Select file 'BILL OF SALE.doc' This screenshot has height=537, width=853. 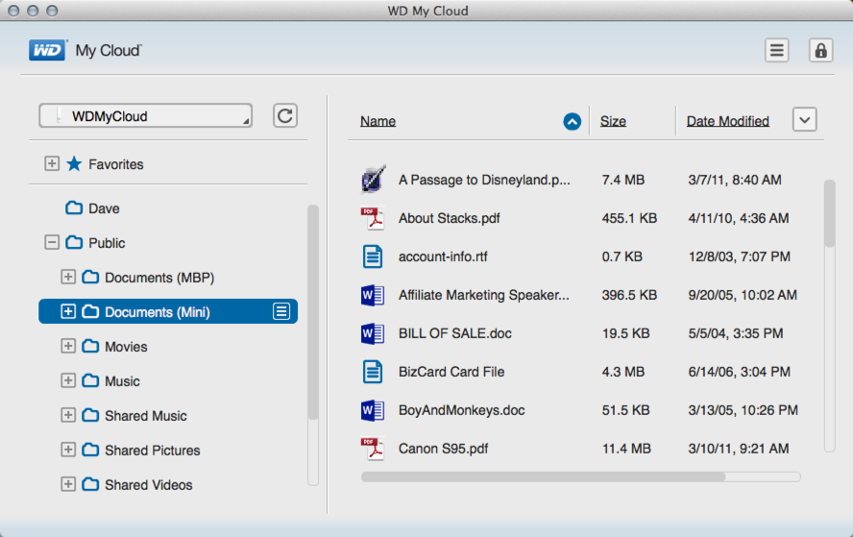454,333
